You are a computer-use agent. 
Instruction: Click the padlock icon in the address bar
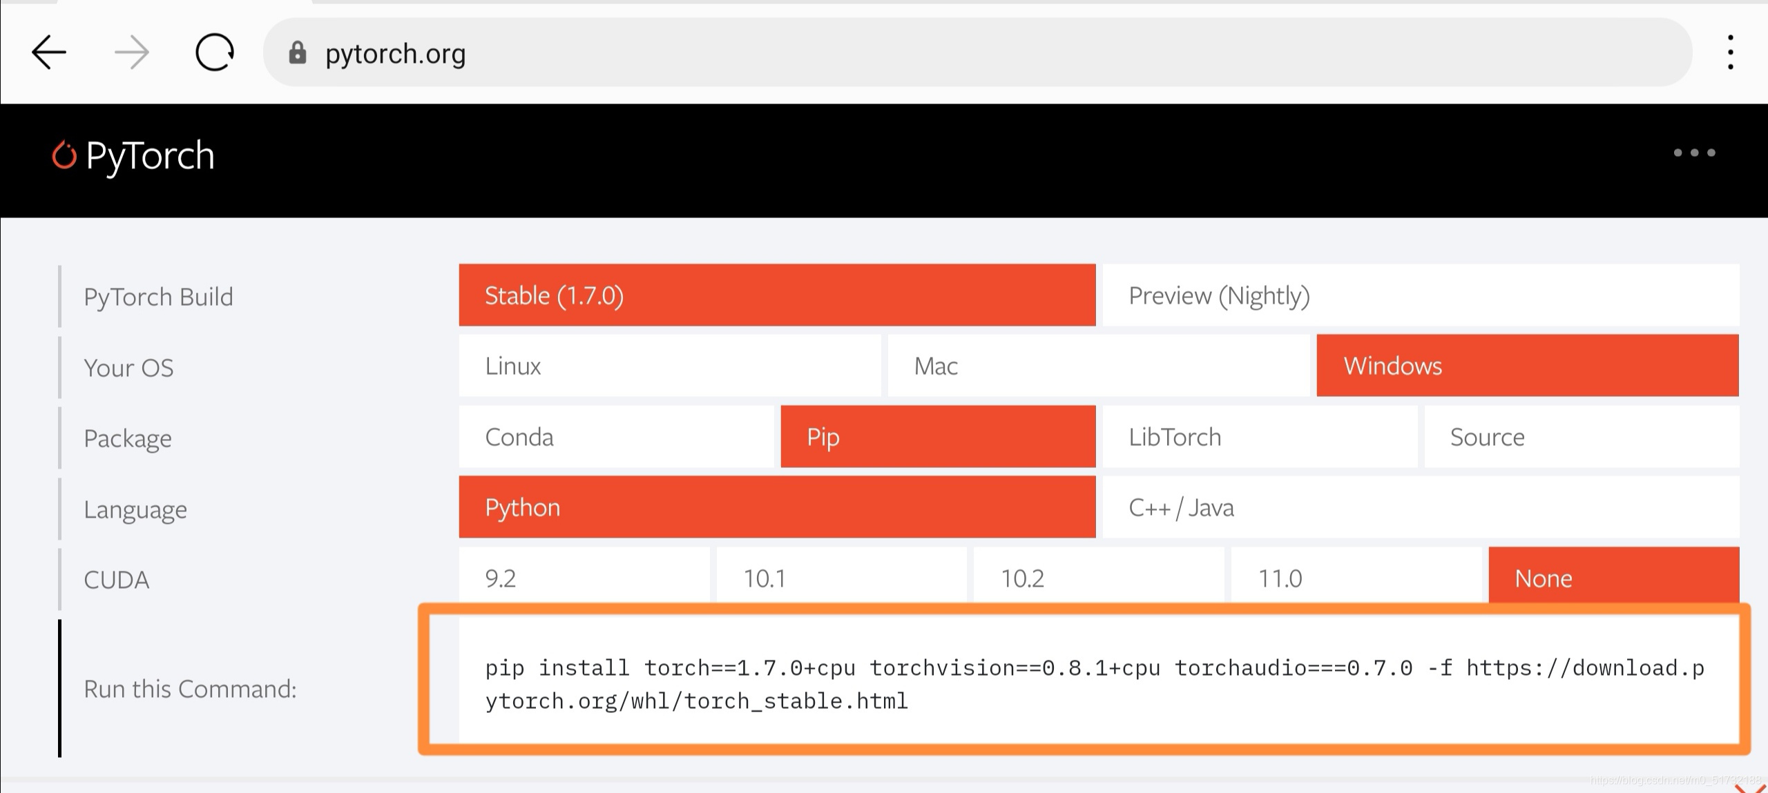[297, 53]
